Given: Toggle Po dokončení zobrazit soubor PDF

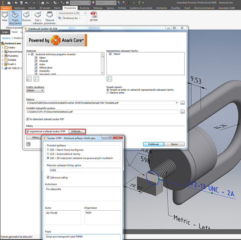Looking at the screenshot, I should 28,119.
